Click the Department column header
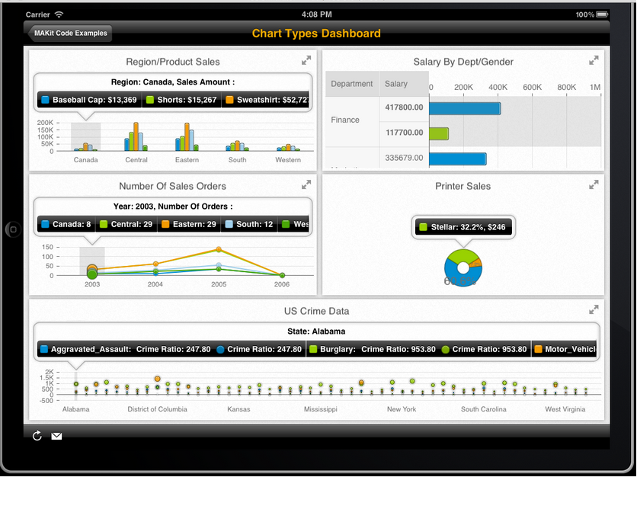Viewport: 637px width, 506px height. (352, 84)
